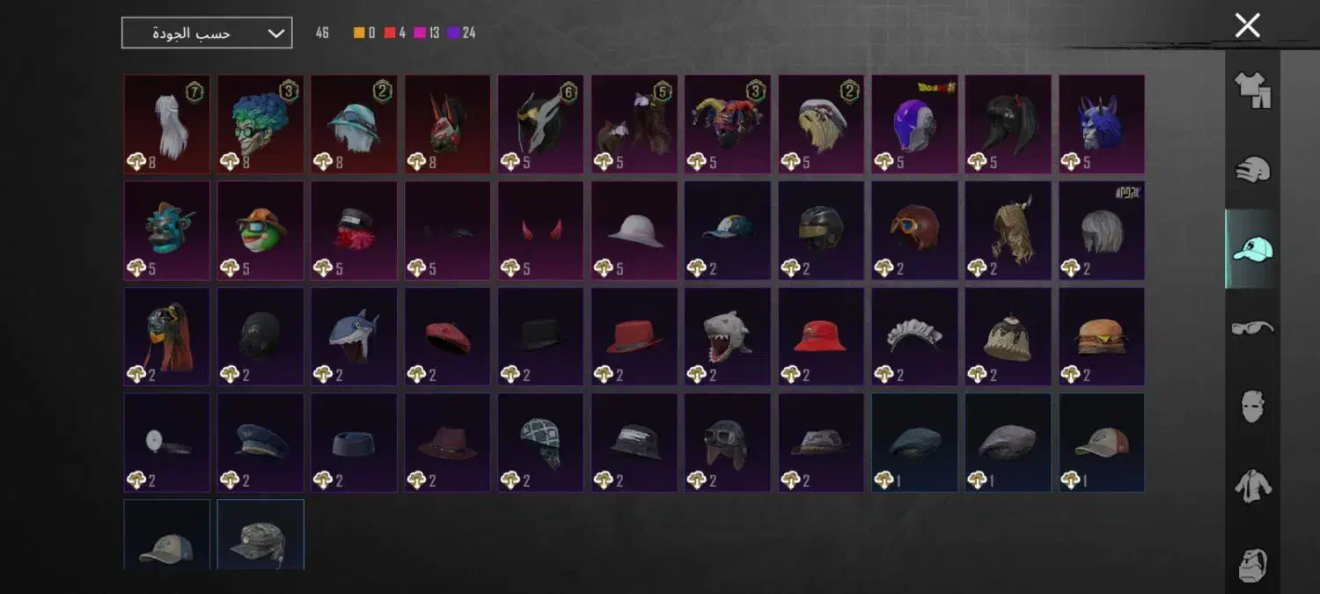Select the hamburger hat item
The image size is (1320, 594).
pos(1102,337)
